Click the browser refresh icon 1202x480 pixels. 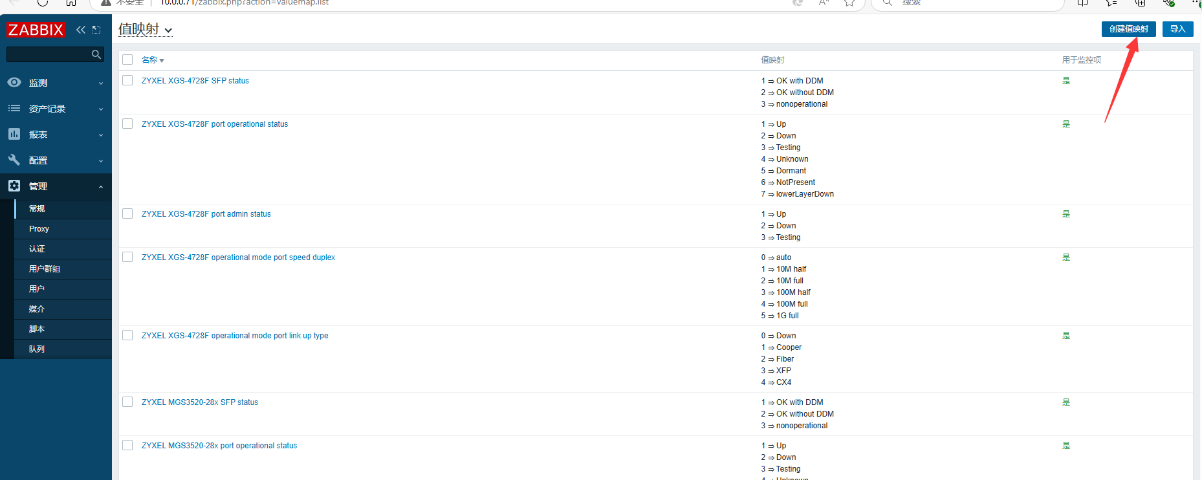click(43, 3)
